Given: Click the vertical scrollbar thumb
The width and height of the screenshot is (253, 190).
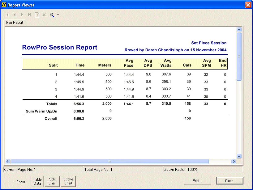Looking at the screenshot, I should tap(239, 56).
